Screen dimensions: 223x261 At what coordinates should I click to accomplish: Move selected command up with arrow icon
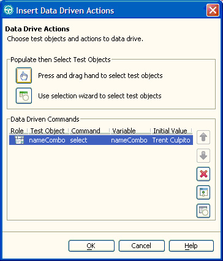pyautogui.click(x=203, y=138)
